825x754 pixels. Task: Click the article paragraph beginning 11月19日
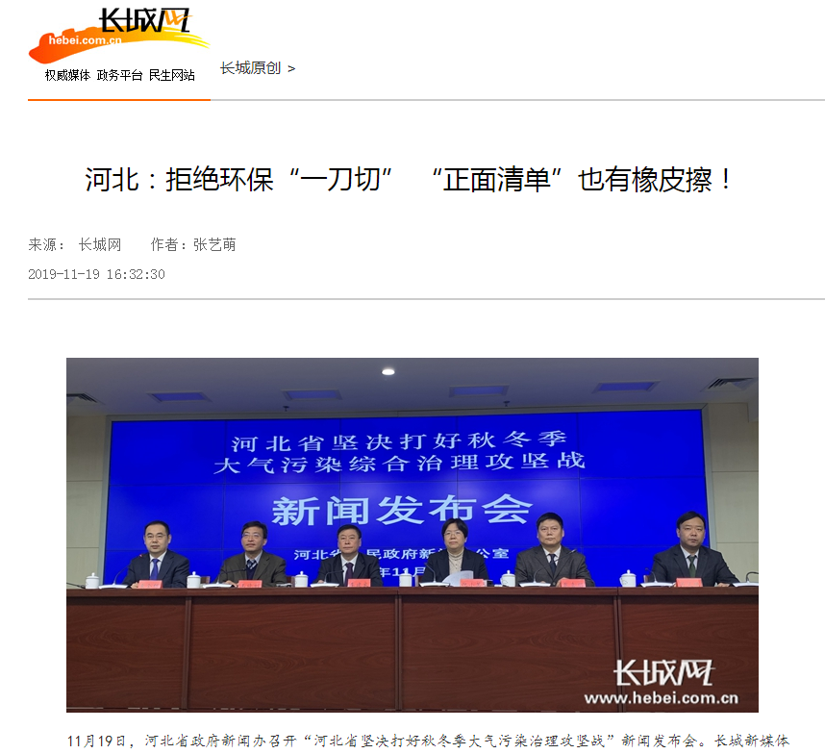pyautogui.click(x=428, y=741)
